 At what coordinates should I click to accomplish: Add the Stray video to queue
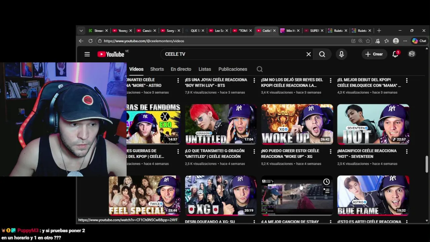click(x=326, y=191)
